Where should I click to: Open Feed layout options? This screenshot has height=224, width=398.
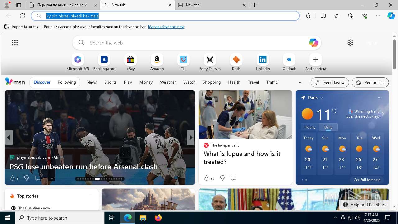click(330, 82)
